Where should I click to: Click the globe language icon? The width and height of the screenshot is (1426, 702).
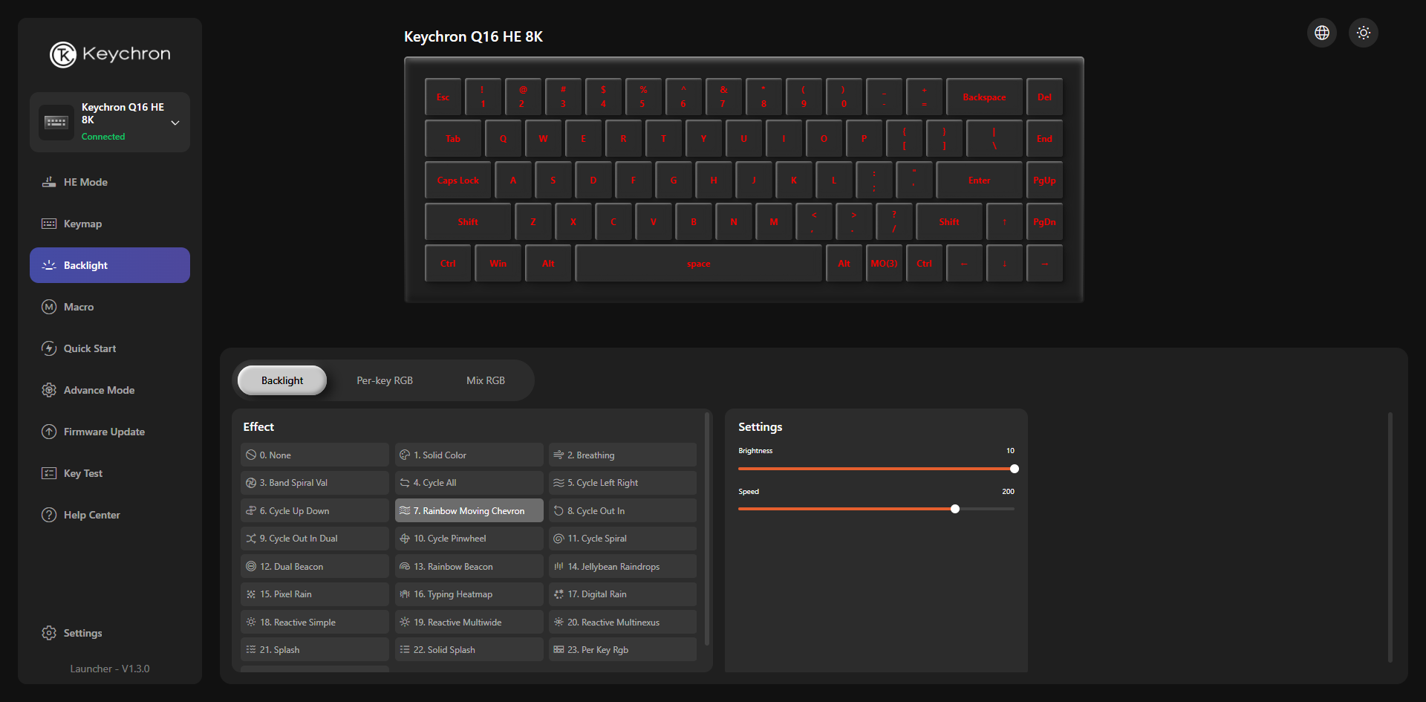click(x=1322, y=33)
